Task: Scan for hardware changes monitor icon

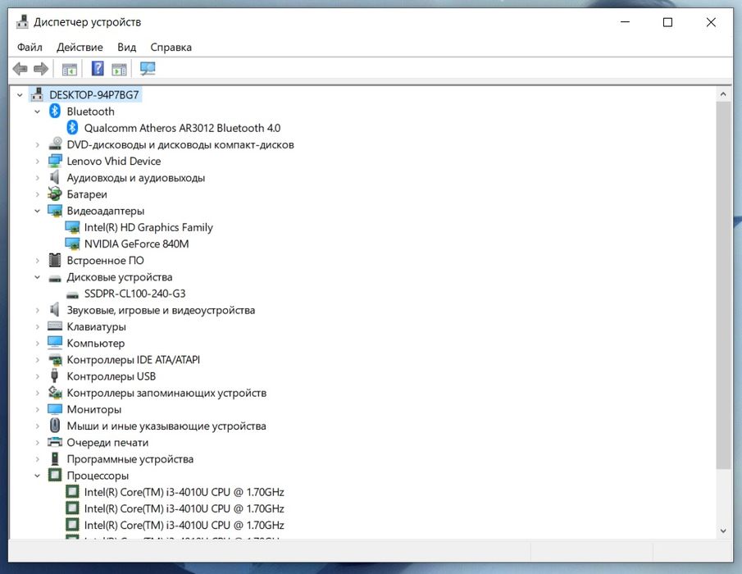Action: (148, 69)
